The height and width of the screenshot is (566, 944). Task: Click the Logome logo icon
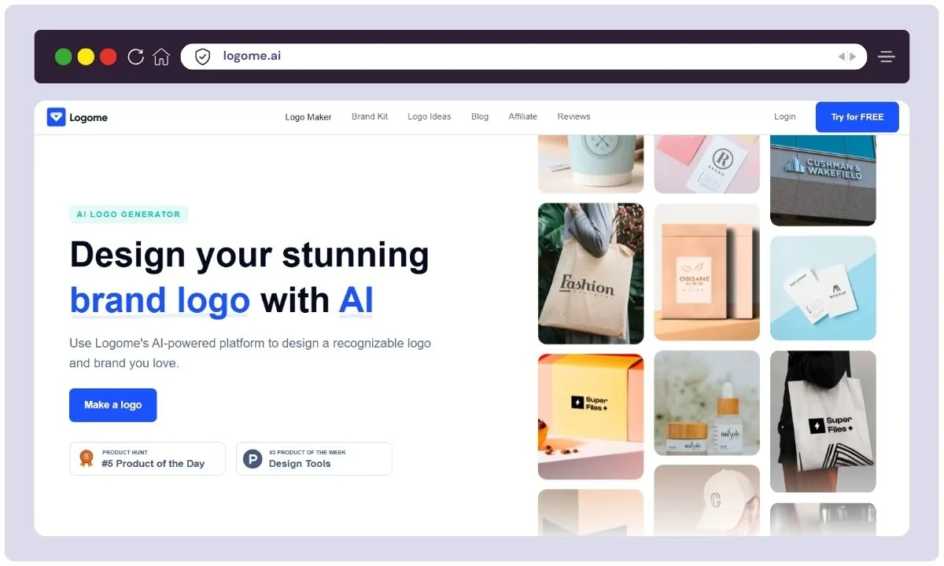click(55, 117)
